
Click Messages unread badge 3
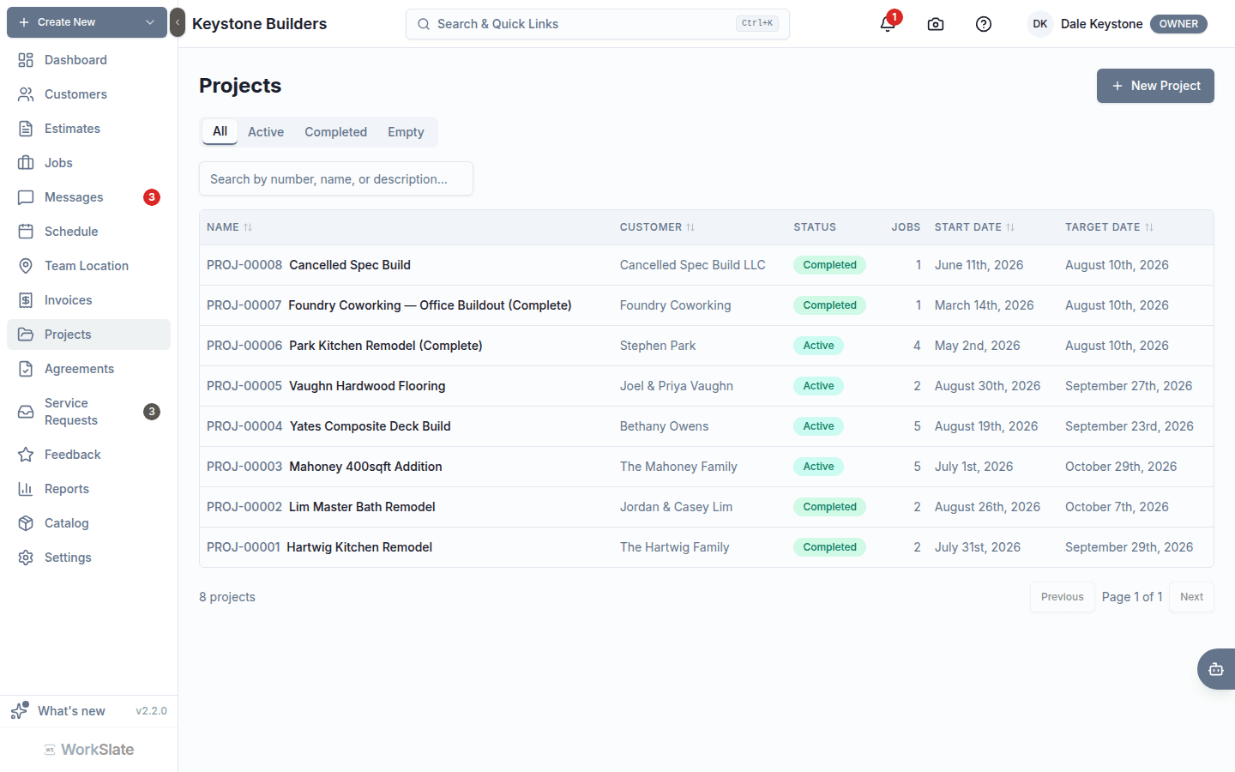[x=152, y=197]
